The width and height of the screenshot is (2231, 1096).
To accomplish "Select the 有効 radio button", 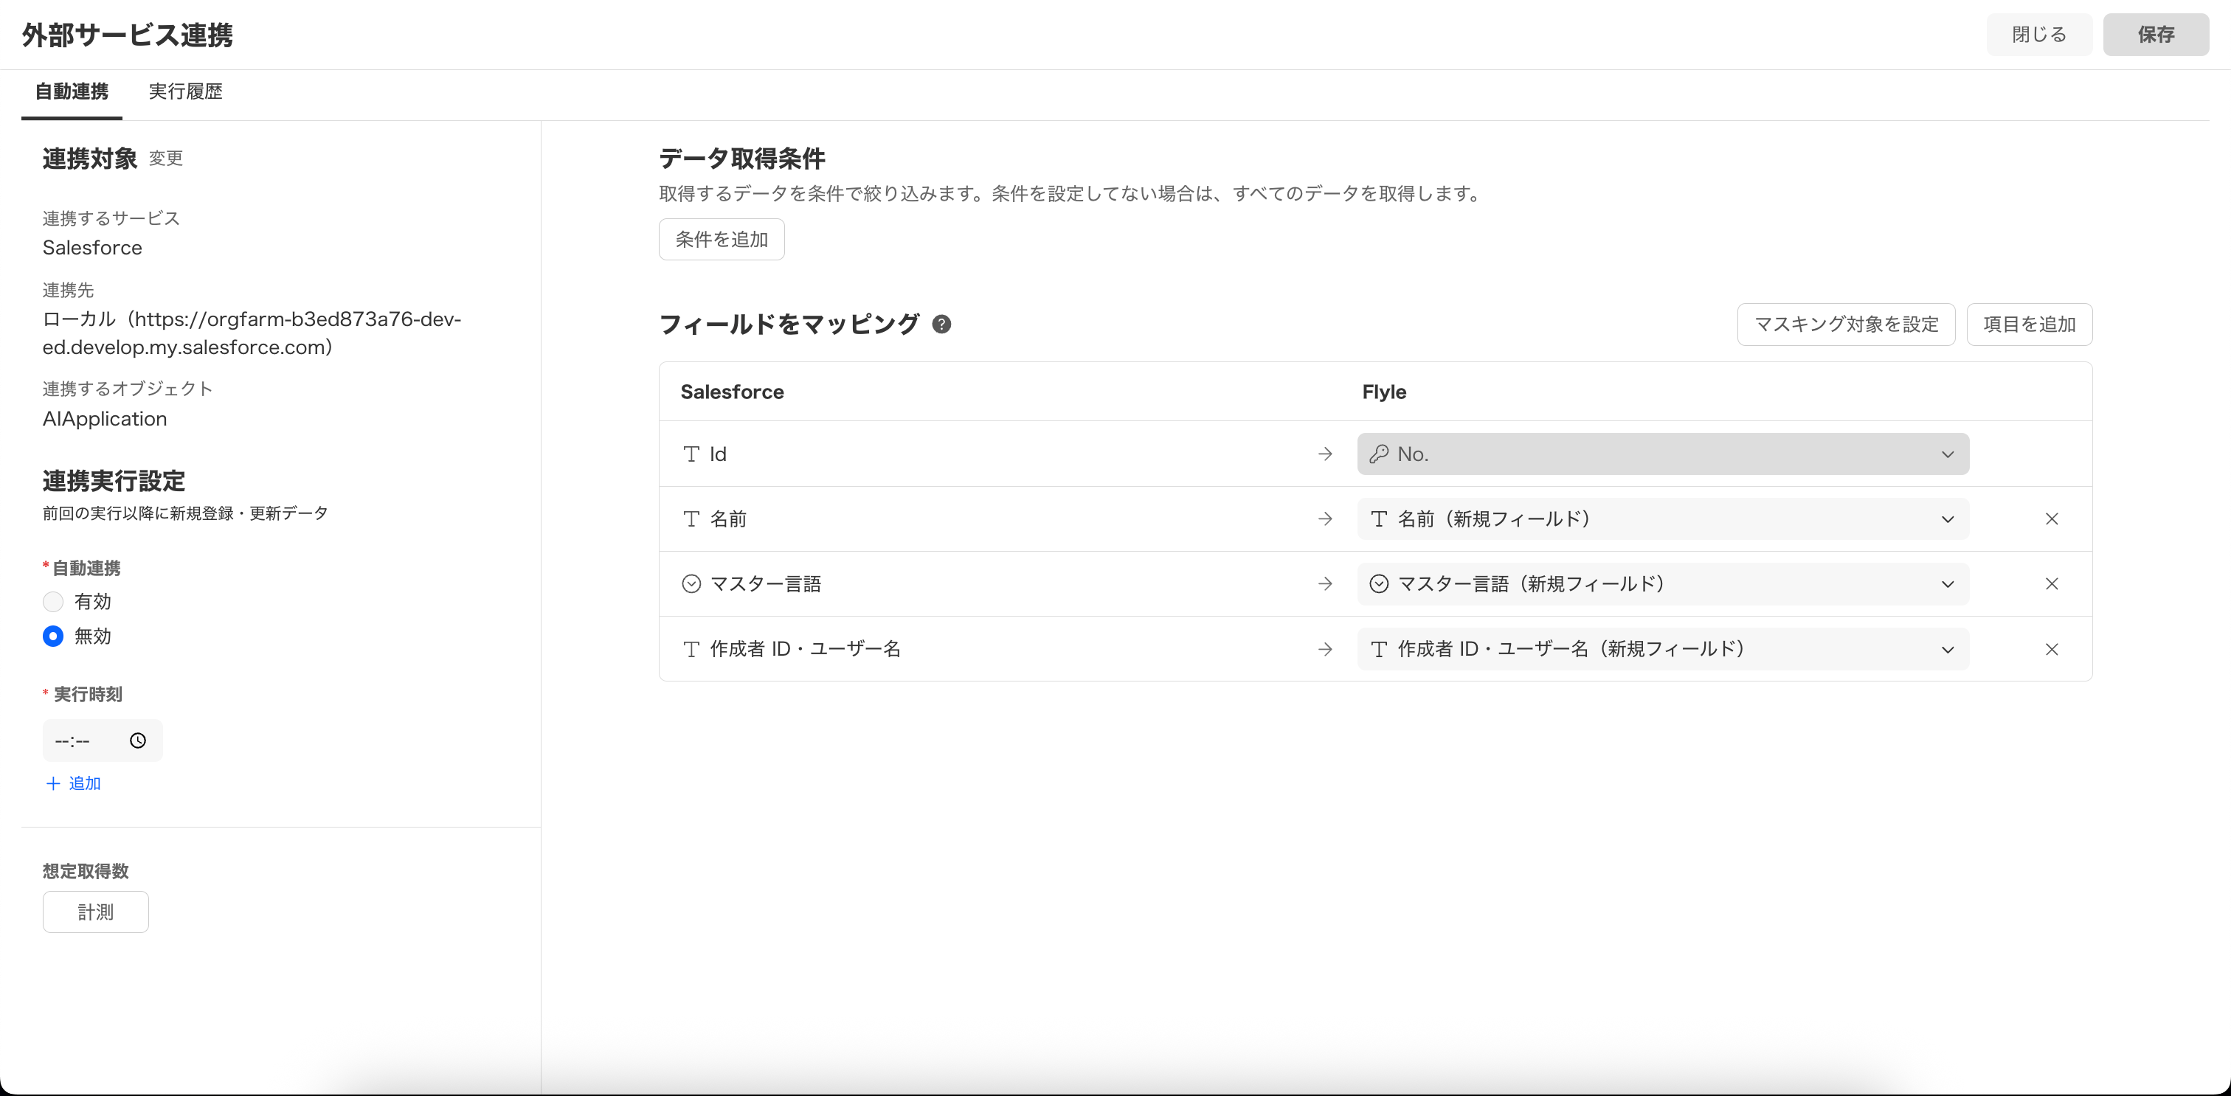I will point(53,602).
